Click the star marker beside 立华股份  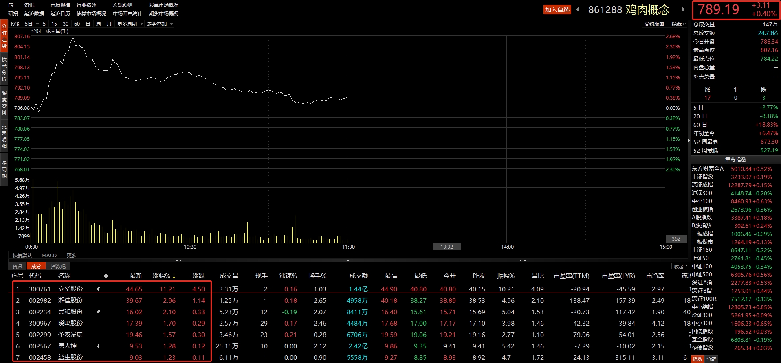click(98, 289)
